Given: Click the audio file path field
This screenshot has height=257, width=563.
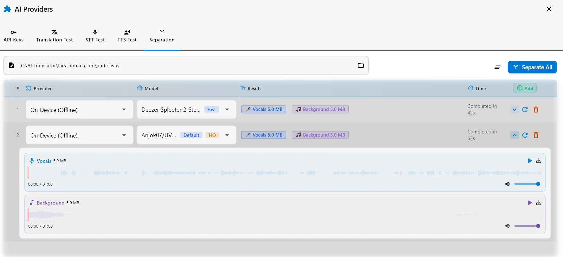Looking at the screenshot, I should point(186,65).
